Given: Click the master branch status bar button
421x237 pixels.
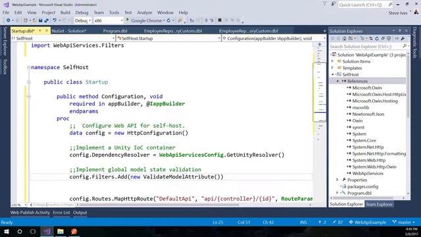Looking at the screenshot, I should tap(403, 223).
